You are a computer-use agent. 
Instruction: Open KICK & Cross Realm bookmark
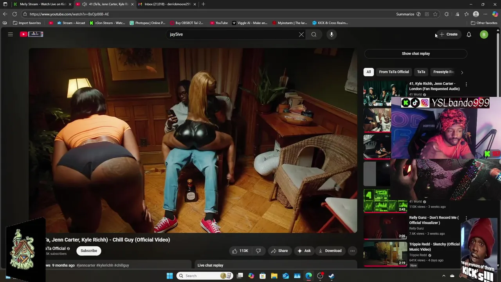click(x=330, y=23)
